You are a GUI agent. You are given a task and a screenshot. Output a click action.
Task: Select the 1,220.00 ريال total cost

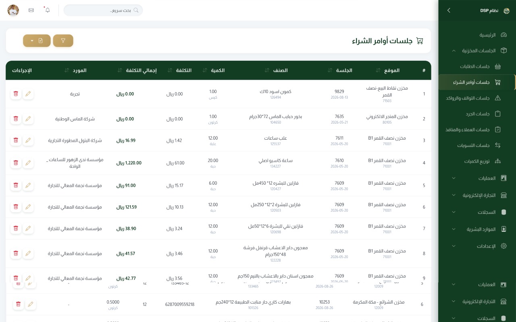[x=129, y=163]
